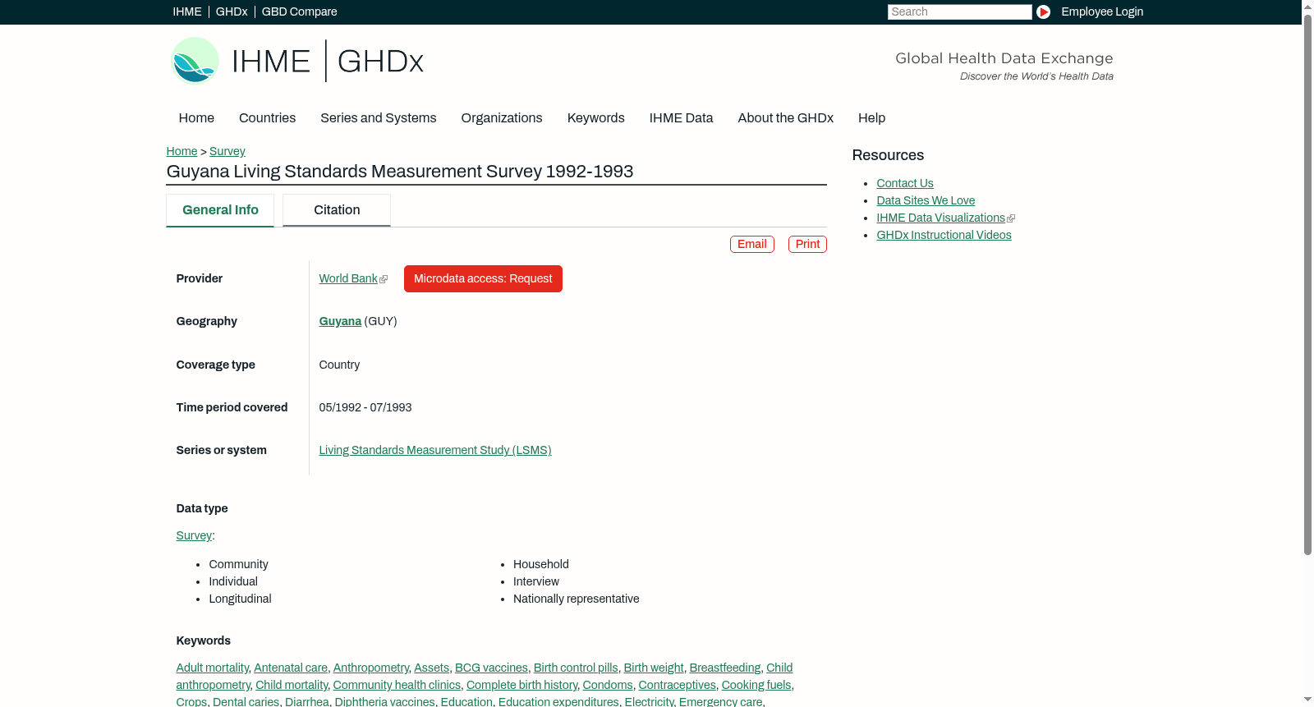1314x707 pixels.
Task: Open the IHME Data menu item
Action: 681,117
